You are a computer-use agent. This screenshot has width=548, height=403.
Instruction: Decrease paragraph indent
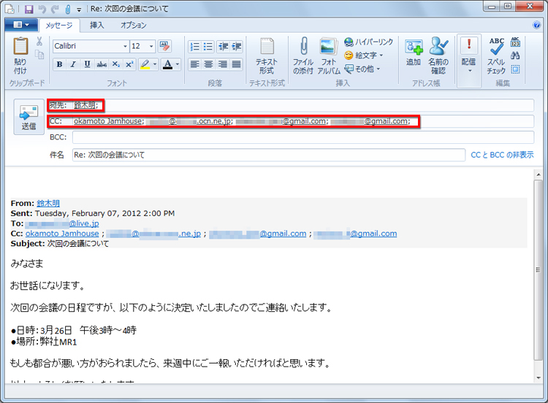tap(223, 47)
